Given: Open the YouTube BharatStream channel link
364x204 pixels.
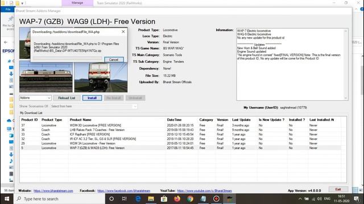Looking at the screenshot, I should [205, 191].
